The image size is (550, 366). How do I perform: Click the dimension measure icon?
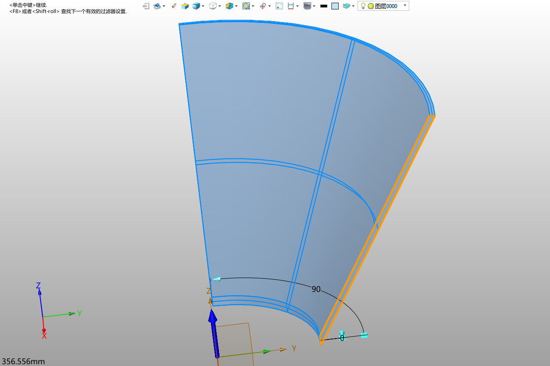[x=291, y=6]
